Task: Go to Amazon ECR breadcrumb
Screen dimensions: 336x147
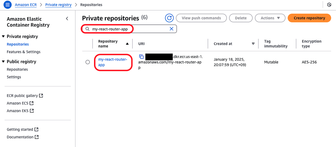Action: tap(26, 5)
